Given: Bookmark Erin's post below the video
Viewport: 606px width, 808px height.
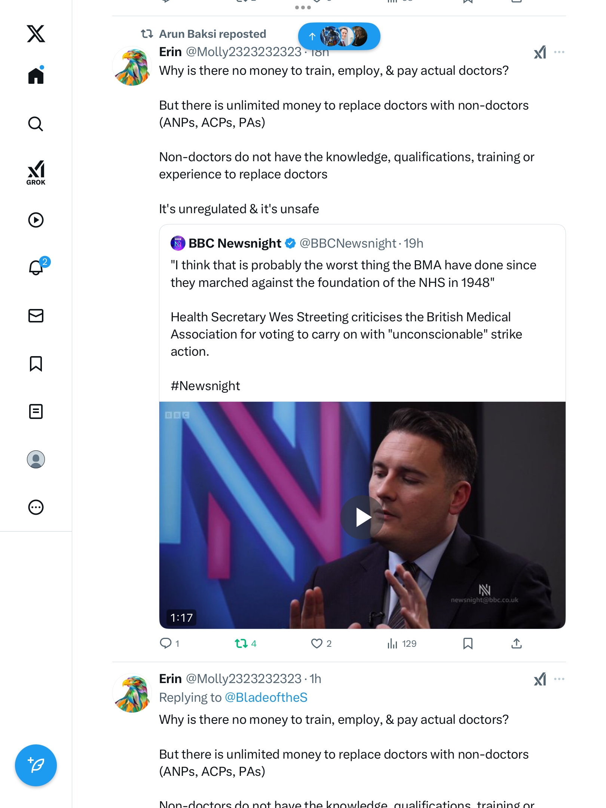Looking at the screenshot, I should point(468,643).
